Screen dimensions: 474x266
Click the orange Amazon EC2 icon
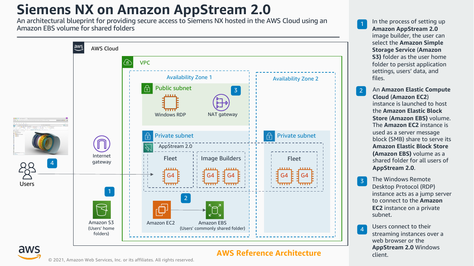tap(162, 210)
